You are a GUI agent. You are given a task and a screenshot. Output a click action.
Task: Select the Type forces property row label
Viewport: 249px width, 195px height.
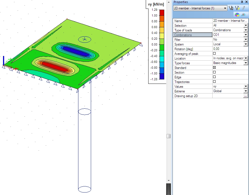(193, 63)
